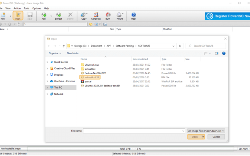Open the Add toolbar dropdown arrow
This screenshot has width=250, height=156.
tap(51, 16)
